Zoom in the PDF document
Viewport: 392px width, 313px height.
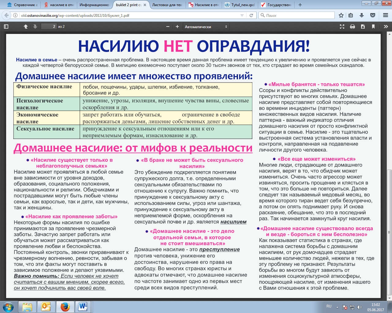(177, 27)
